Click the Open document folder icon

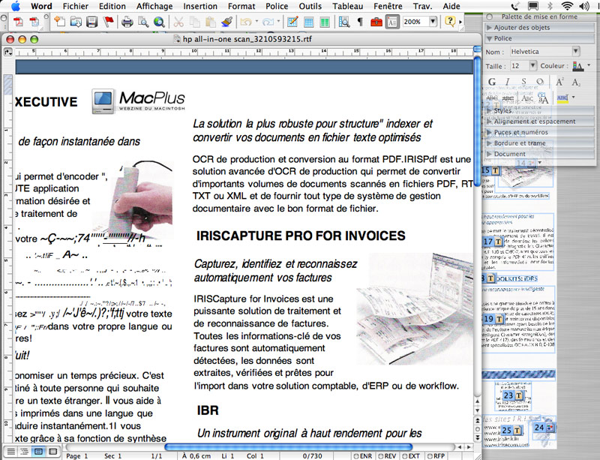[x=76, y=22]
